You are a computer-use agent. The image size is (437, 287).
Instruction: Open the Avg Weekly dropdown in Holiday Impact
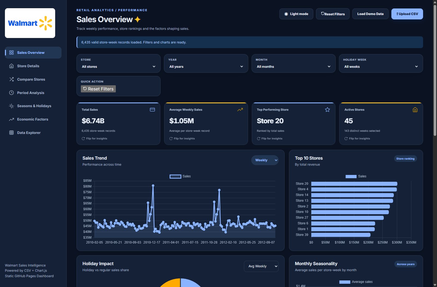click(261, 266)
